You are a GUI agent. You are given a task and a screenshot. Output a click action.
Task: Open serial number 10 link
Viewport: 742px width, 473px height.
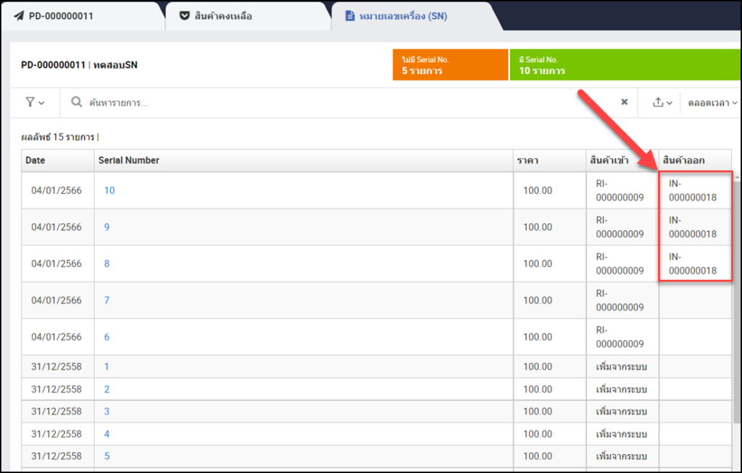point(109,191)
